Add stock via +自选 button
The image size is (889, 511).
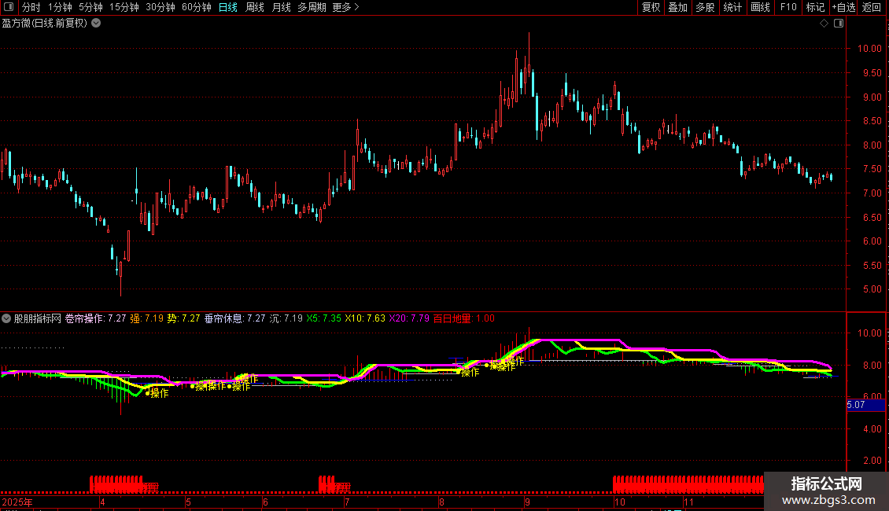(843, 7)
